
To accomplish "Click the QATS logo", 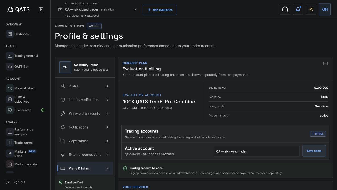I will (18, 9).
